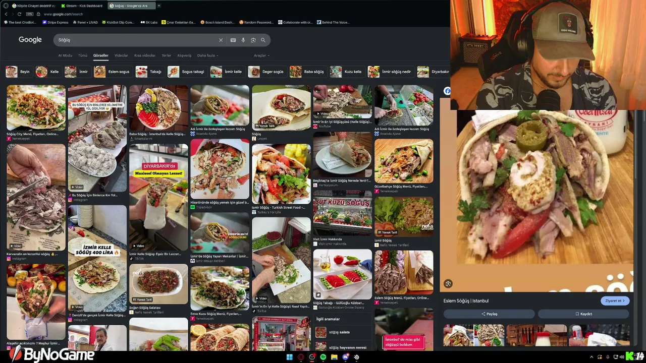Open Random Password bookmark
Screen dimensions: 646x363
256,22
